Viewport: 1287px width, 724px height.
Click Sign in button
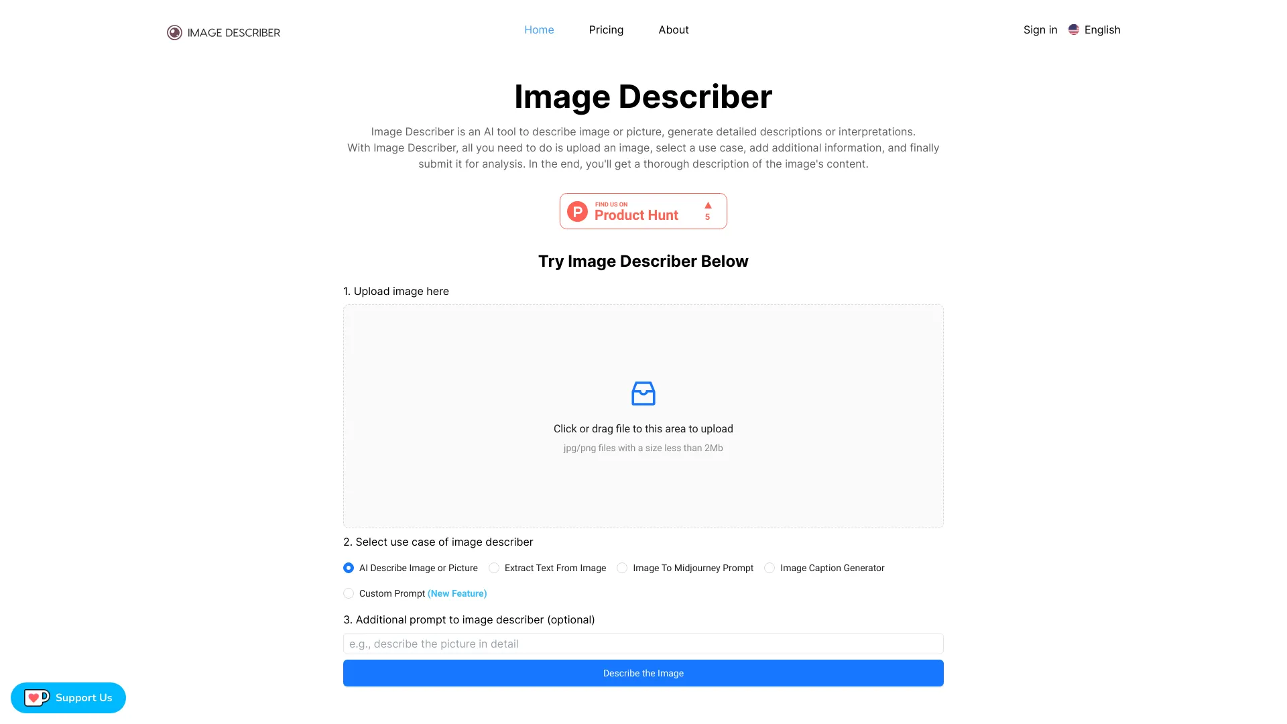(x=1040, y=30)
